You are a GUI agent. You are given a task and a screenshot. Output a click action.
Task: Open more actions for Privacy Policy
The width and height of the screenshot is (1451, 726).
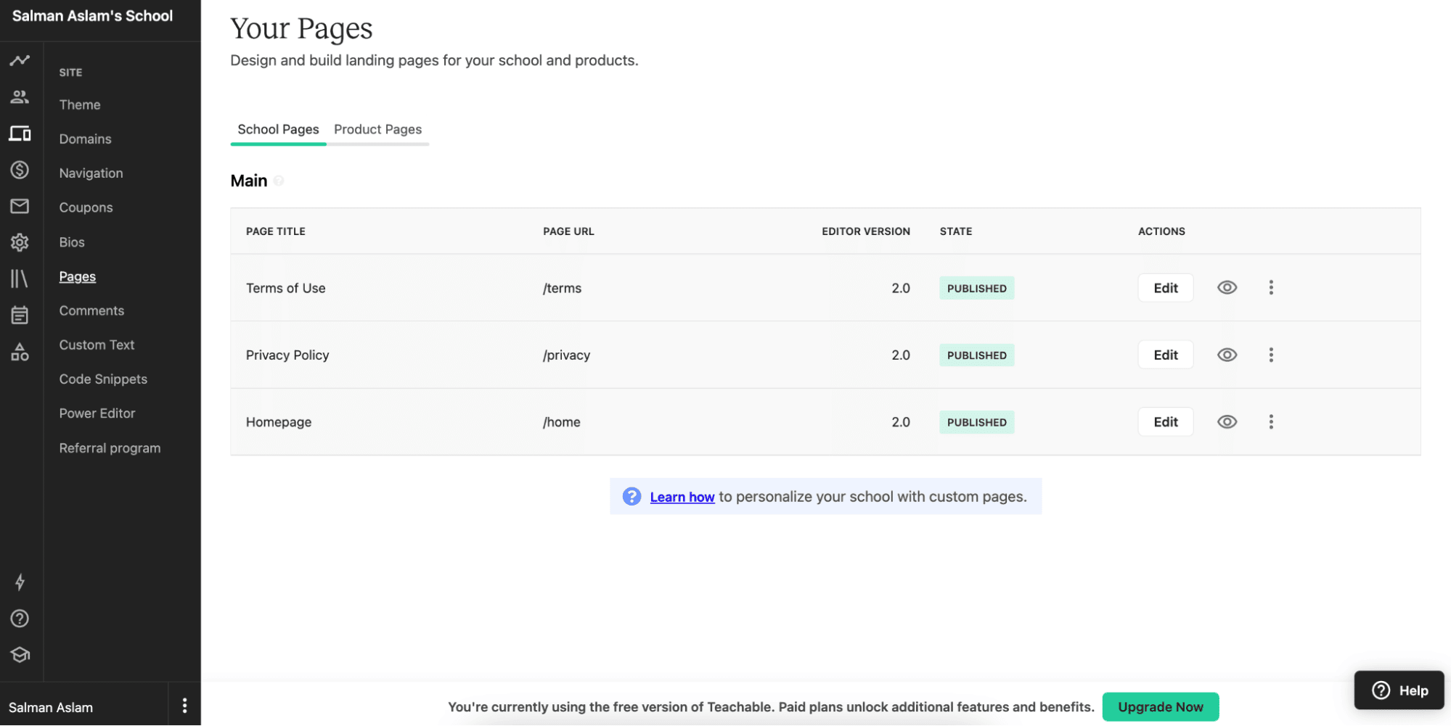1270,355
